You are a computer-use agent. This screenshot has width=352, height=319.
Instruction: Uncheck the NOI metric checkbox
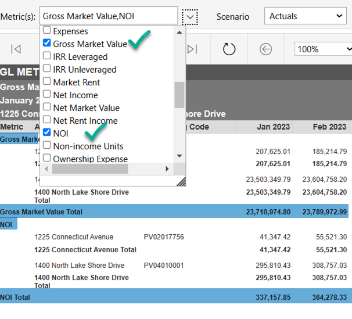pyautogui.click(x=47, y=133)
